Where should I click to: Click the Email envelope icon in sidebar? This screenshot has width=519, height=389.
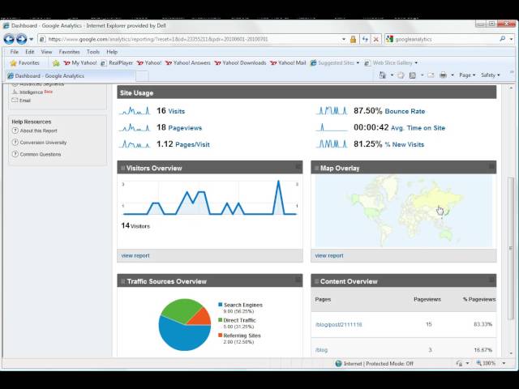[x=15, y=100]
